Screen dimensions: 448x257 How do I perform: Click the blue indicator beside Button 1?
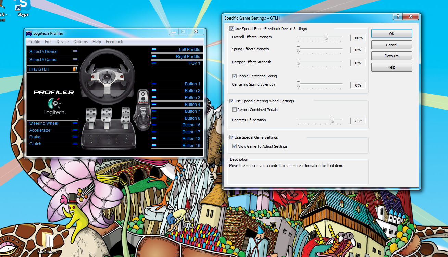click(154, 84)
